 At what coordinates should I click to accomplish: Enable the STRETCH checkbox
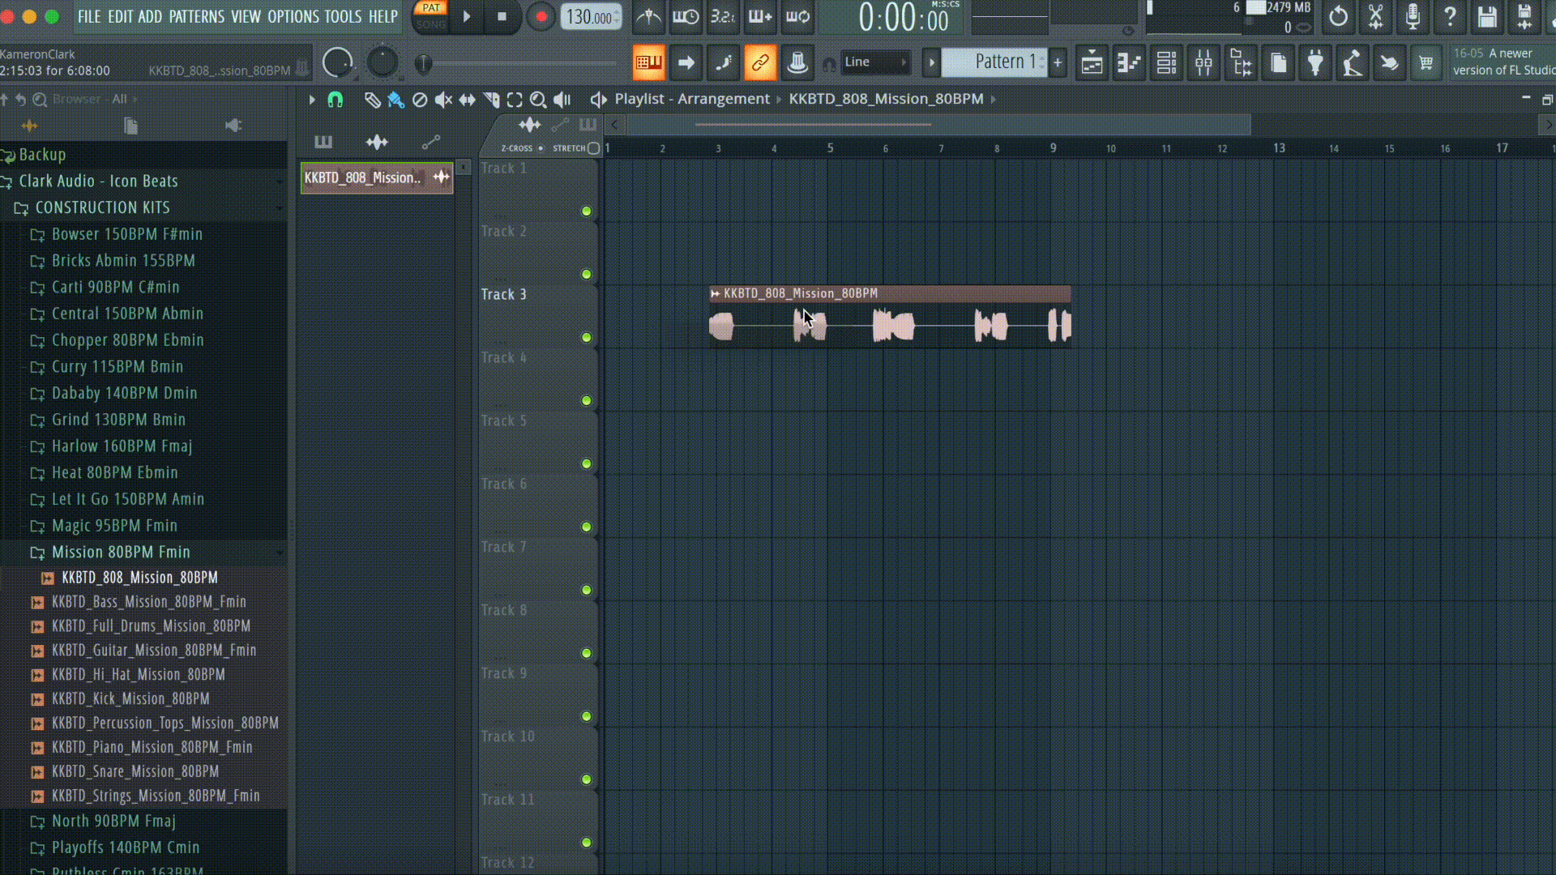tap(593, 148)
